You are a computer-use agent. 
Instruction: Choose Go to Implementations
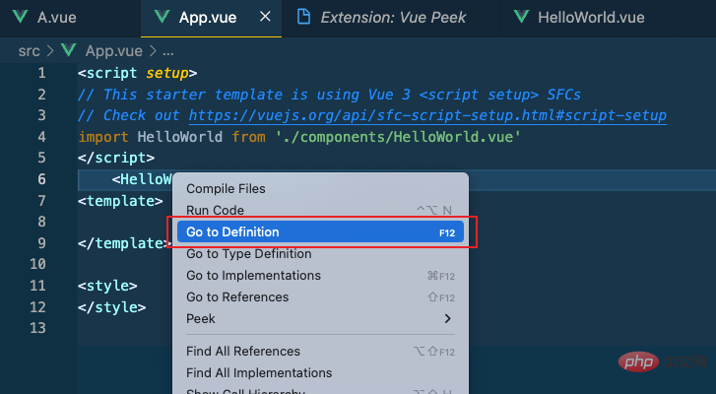pos(253,276)
